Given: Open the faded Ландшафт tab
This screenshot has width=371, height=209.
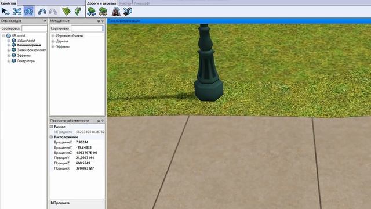Looking at the screenshot, I should pyautogui.click(x=142, y=3).
